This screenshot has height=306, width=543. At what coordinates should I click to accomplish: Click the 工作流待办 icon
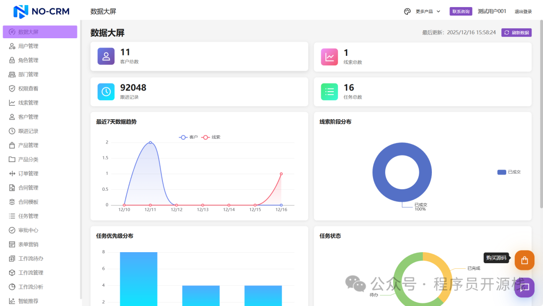[12, 259]
